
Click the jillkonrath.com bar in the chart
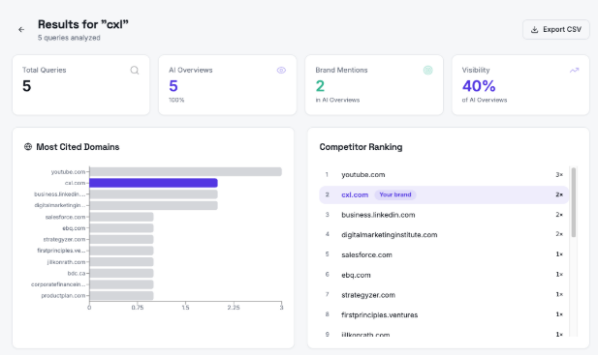[x=122, y=262]
